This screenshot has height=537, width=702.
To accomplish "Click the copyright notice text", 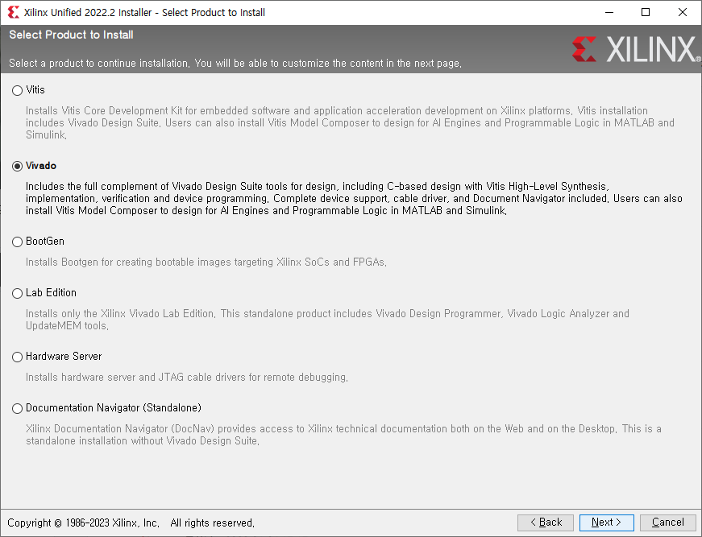I will [x=131, y=523].
